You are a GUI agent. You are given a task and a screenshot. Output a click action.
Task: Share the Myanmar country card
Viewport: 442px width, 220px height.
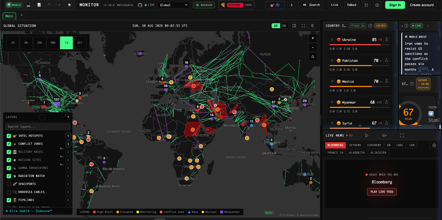coord(387,102)
